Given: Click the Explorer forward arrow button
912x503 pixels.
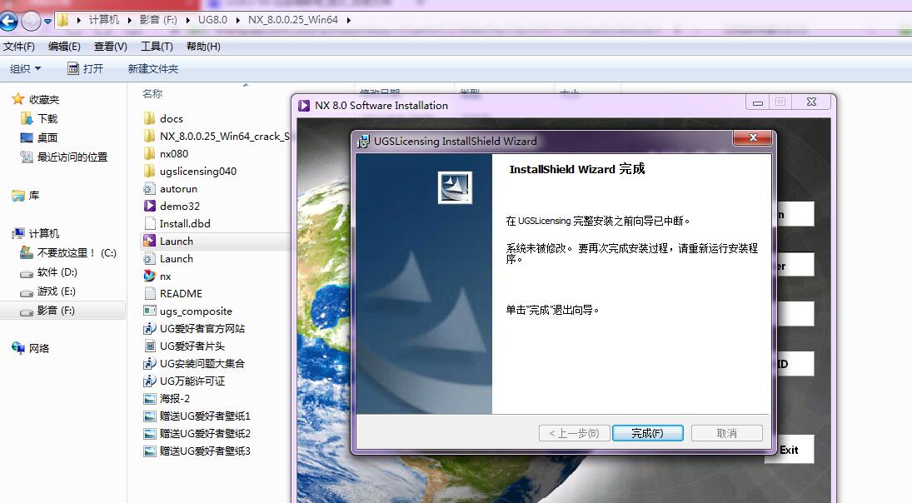Looking at the screenshot, I should point(31,22).
